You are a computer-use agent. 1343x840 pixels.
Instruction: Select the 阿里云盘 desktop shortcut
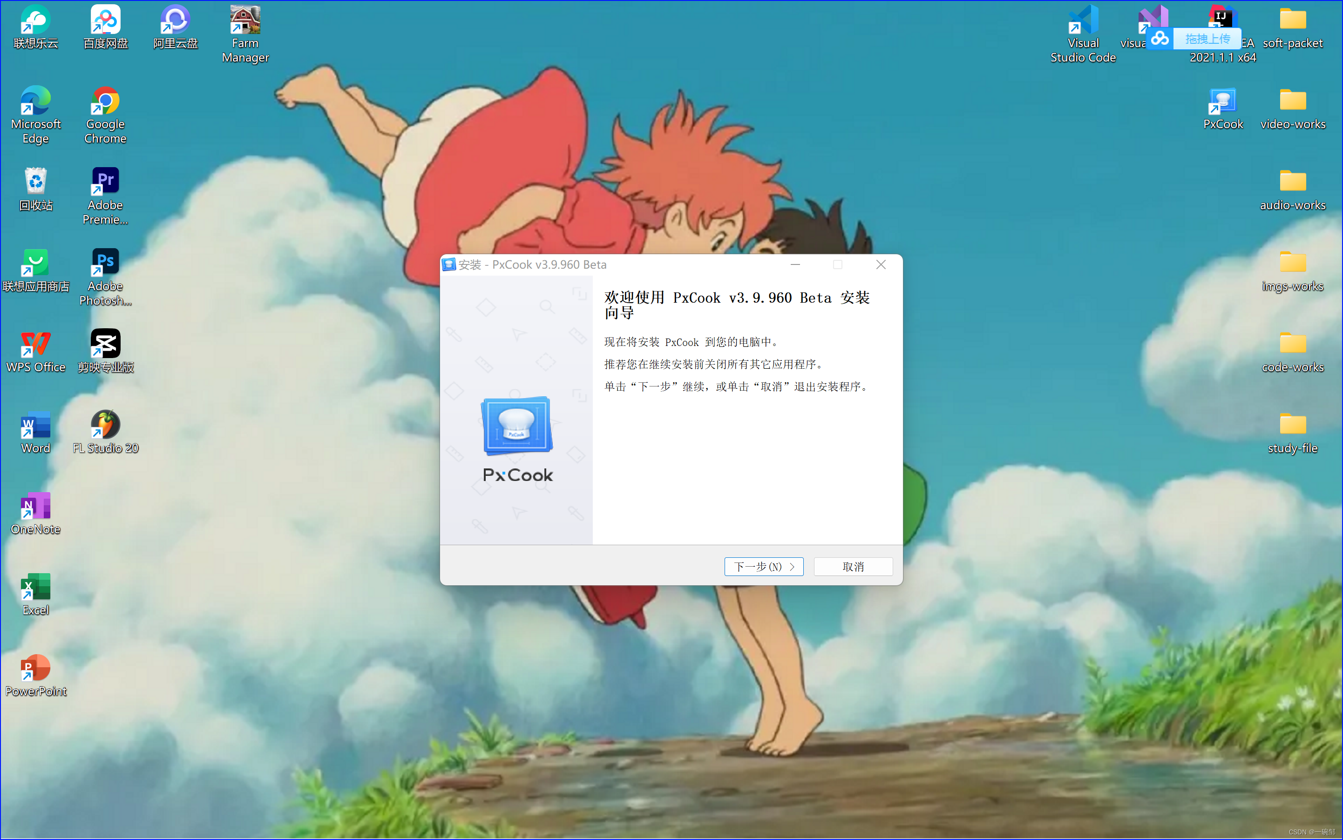pyautogui.click(x=176, y=28)
